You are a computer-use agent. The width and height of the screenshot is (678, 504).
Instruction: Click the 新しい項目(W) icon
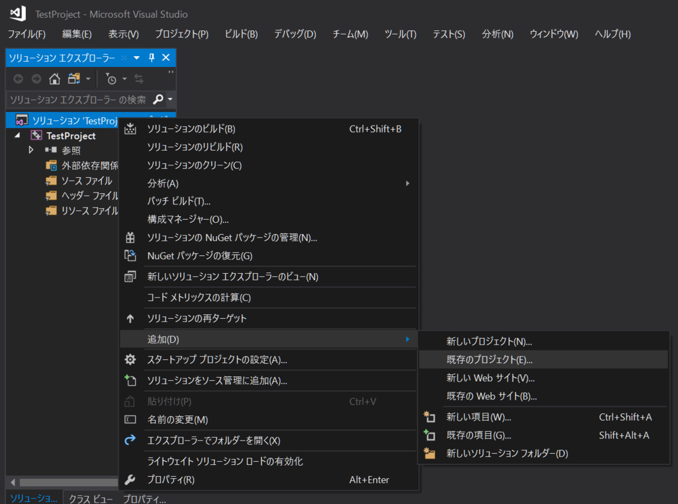(x=429, y=417)
